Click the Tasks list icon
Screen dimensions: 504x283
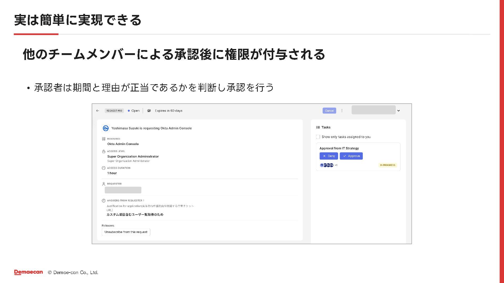point(318,127)
